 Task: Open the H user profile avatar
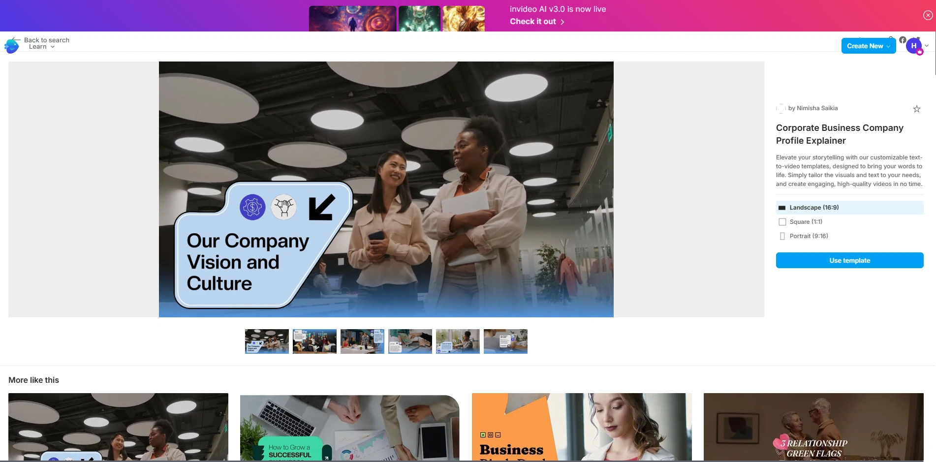pyautogui.click(x=914, y=46)
